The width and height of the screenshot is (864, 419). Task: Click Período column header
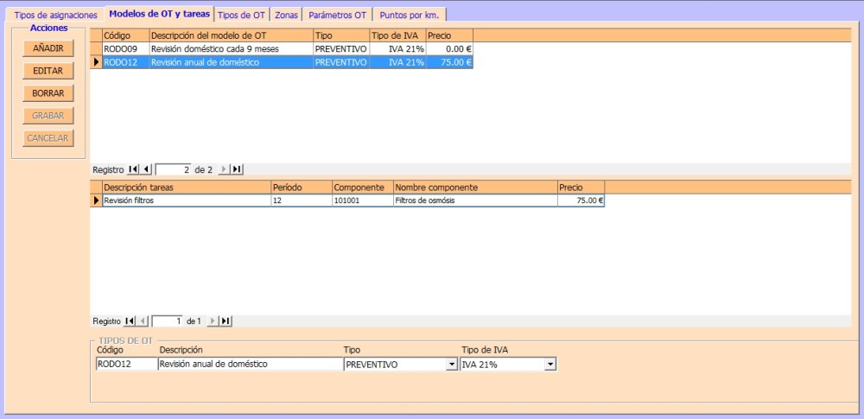[x=302, y=187]
